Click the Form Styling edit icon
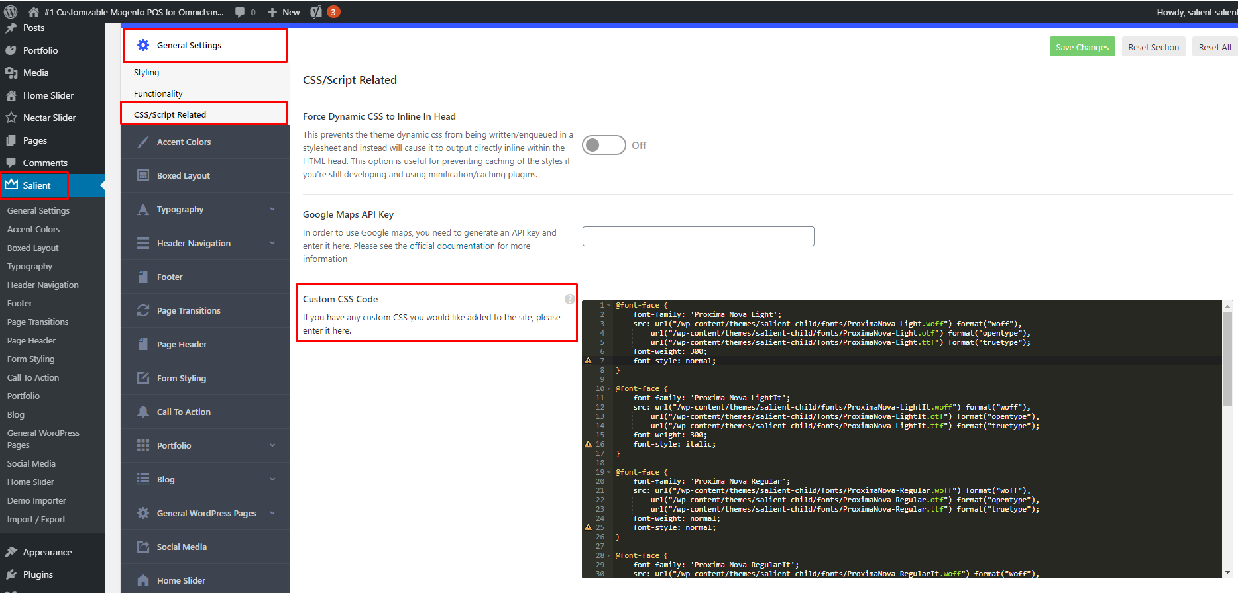The width and height of the screenshot is (1238, 593). point(143,378)
